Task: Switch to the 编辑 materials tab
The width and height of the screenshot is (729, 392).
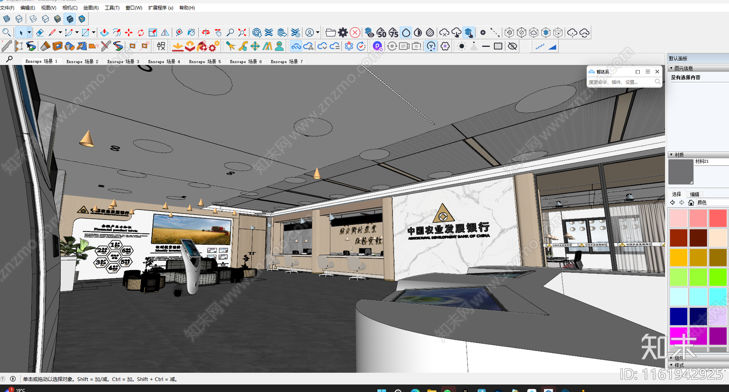Action: pyautogui.click(x=694, y=194)
